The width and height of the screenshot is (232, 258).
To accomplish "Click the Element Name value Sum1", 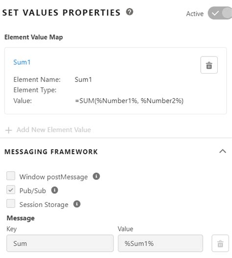I will (x=83, y=79).
